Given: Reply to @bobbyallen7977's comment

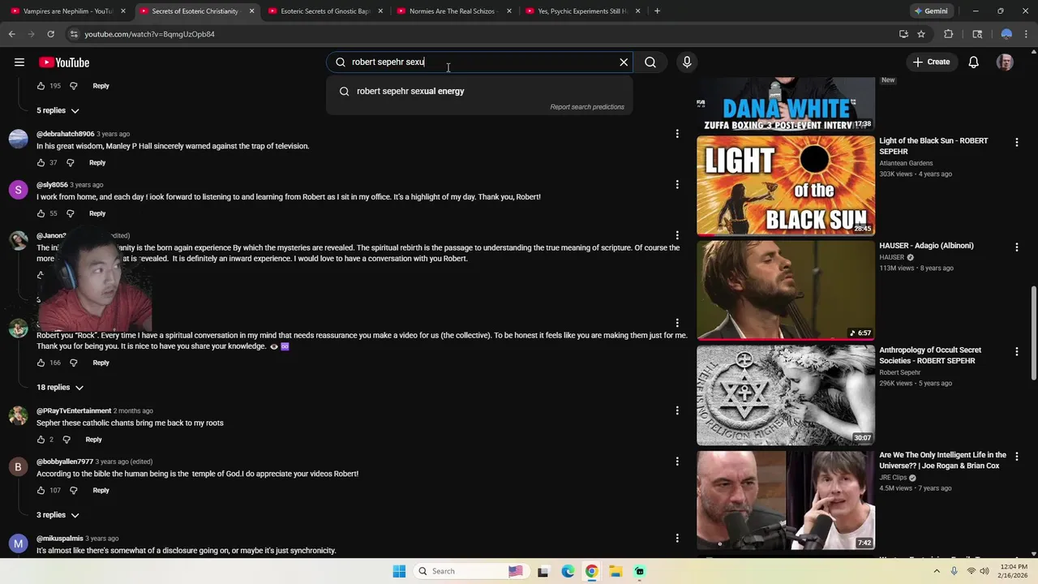Looking at the screenshot, I should (x=101, y=491).
